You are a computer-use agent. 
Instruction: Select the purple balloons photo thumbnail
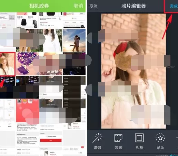pos(27,64)
